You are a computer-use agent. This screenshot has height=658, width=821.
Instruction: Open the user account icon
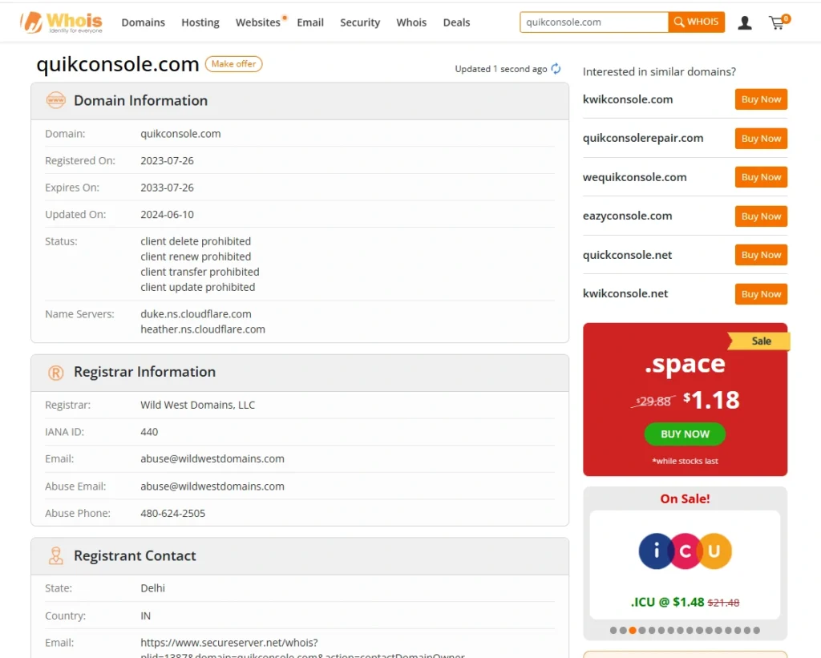745,22
